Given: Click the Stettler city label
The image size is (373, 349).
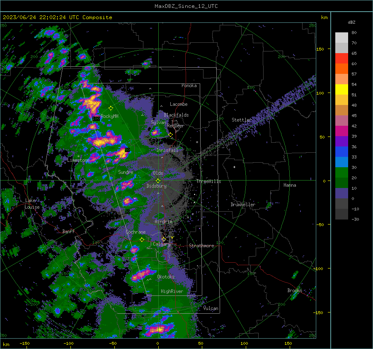Looking at the screenshot, I should [x=242, y=120].
